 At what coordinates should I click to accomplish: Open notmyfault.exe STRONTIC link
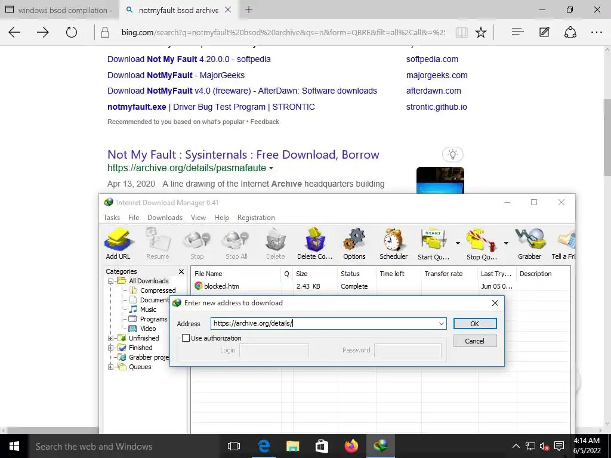[211, 107]
